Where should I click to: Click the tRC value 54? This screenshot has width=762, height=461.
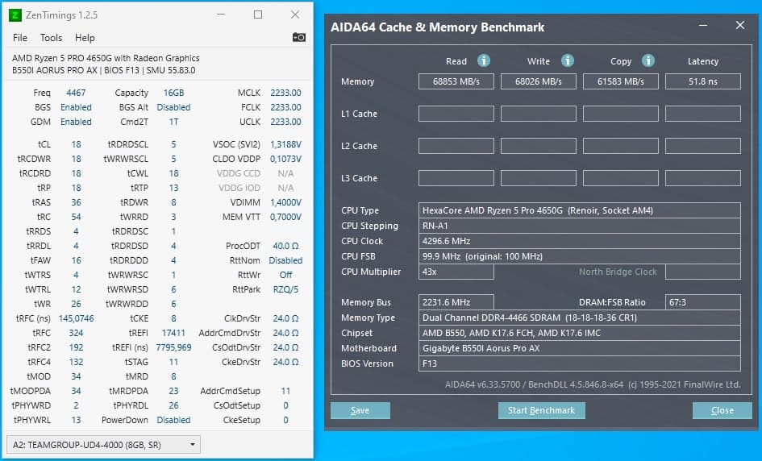[77, 217]
